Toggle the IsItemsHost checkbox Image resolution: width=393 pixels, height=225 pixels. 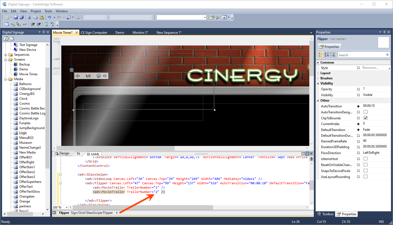coord(366,159)
